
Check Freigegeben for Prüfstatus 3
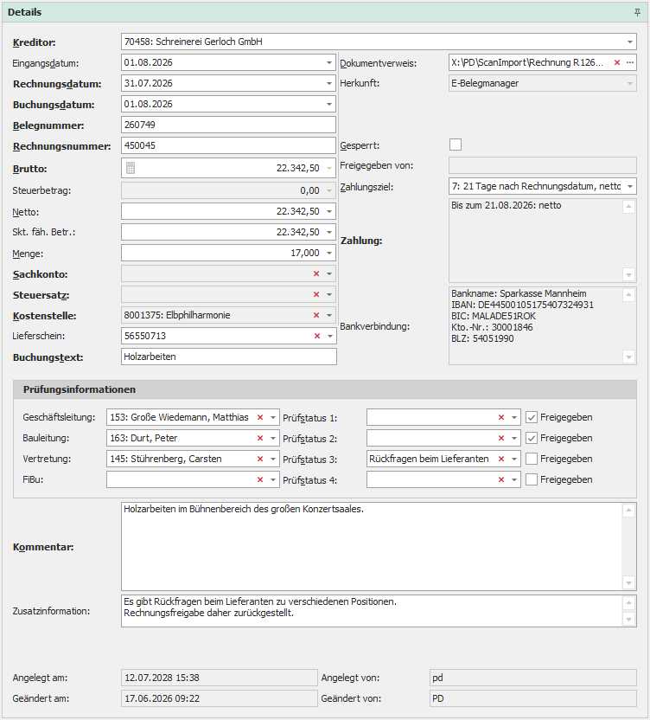[532, 459]
